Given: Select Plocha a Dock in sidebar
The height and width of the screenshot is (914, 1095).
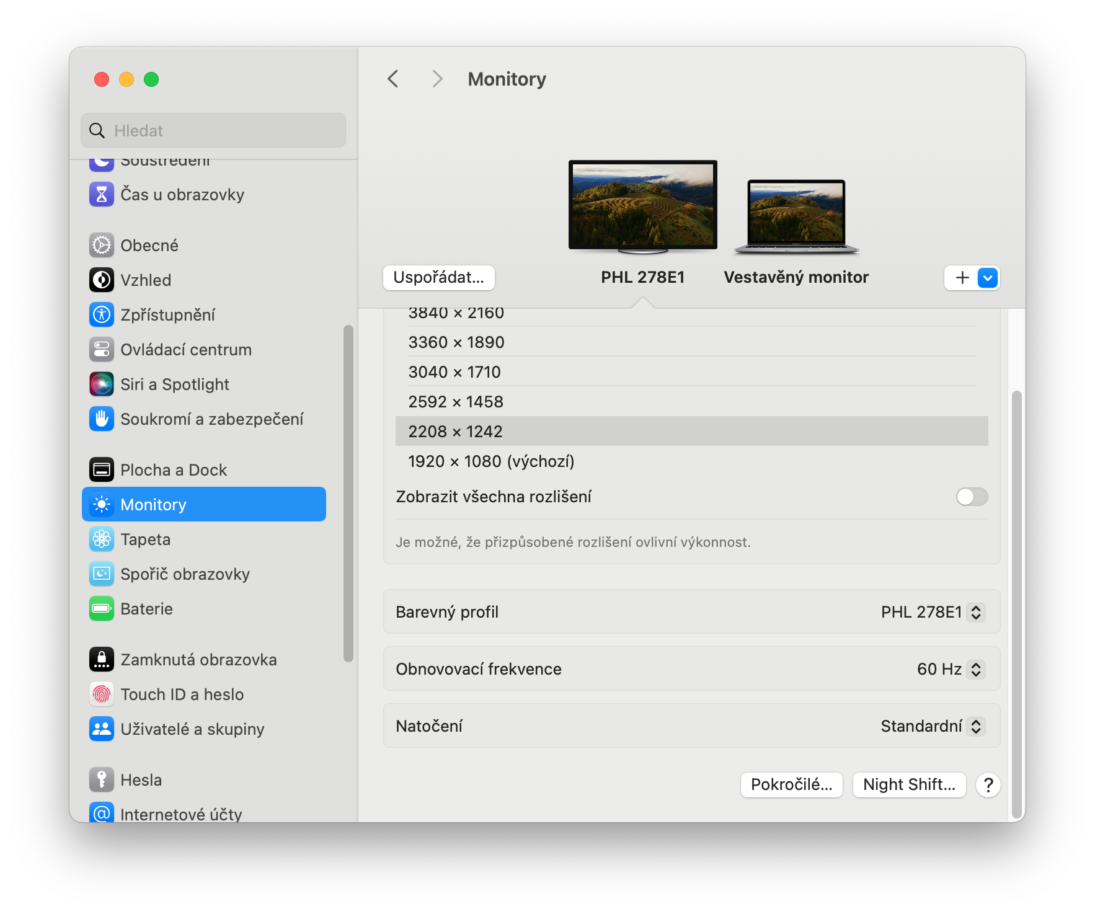Looking at the screenshot, I should point(174,470).
